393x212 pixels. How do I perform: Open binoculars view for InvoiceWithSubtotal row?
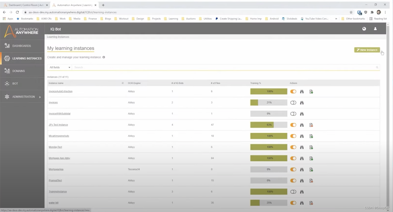[302, 114]
